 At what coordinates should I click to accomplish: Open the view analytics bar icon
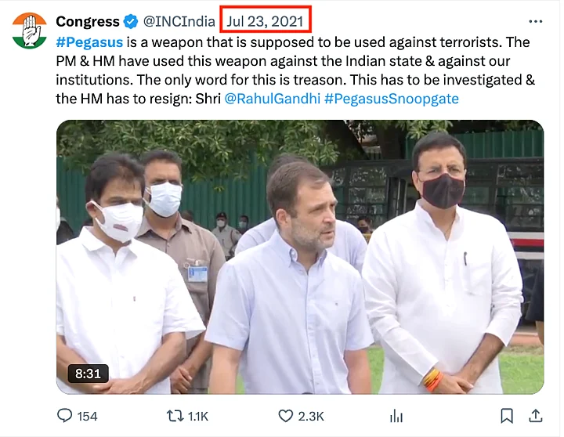coord(396,416)
